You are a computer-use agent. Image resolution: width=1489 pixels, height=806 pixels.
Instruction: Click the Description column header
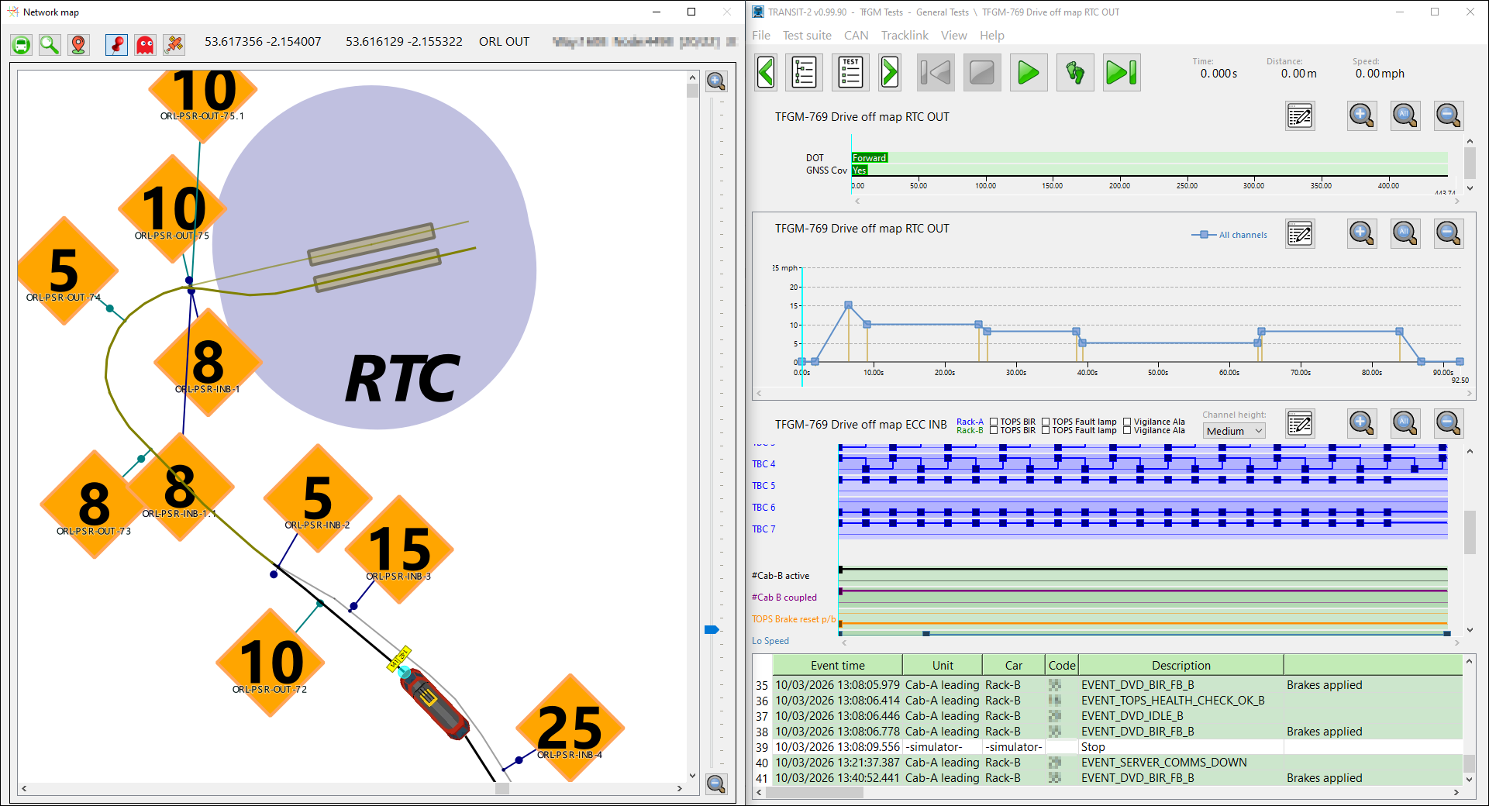(x=1181, y=665)
